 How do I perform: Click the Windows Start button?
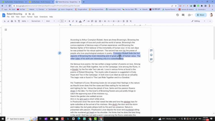[3, 119]
